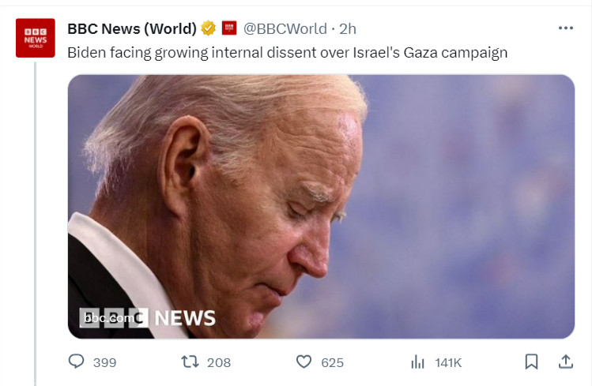Open view analytics bar chart icon
Image resolution: width=592 pixels, height=386 pixels.
click(x=417, y=362)
